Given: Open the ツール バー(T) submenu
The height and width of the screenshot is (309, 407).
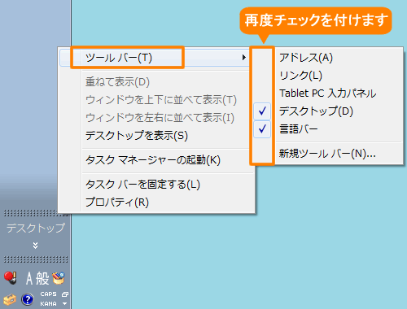Looking at the screenshot, I should pyautogui.click(x=154, y=58).
